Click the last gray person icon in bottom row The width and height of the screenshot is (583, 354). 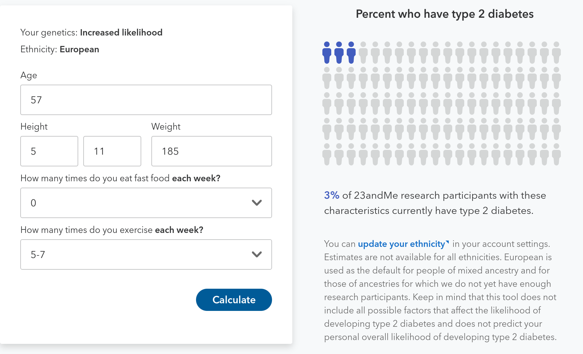tap(556, 154)
